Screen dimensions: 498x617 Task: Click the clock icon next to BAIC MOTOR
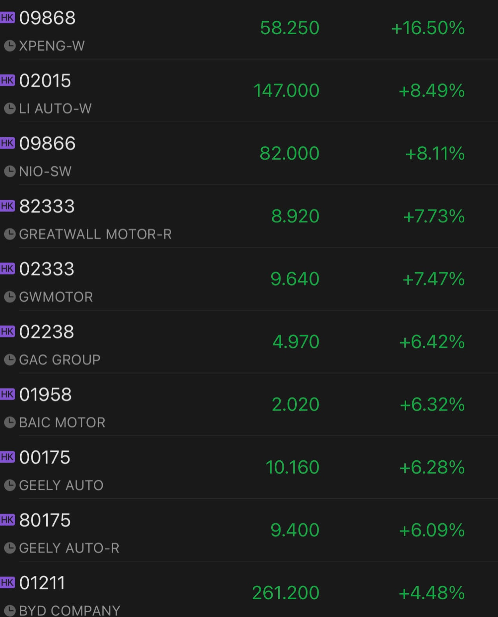click(x=10, y=423)
